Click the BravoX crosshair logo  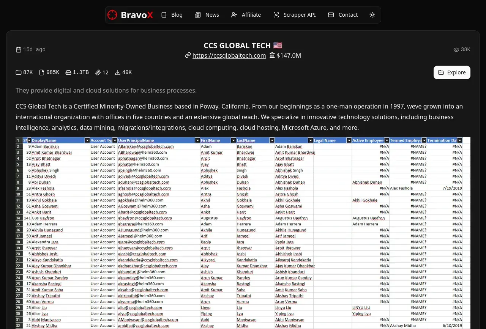(x=112, y=15)
